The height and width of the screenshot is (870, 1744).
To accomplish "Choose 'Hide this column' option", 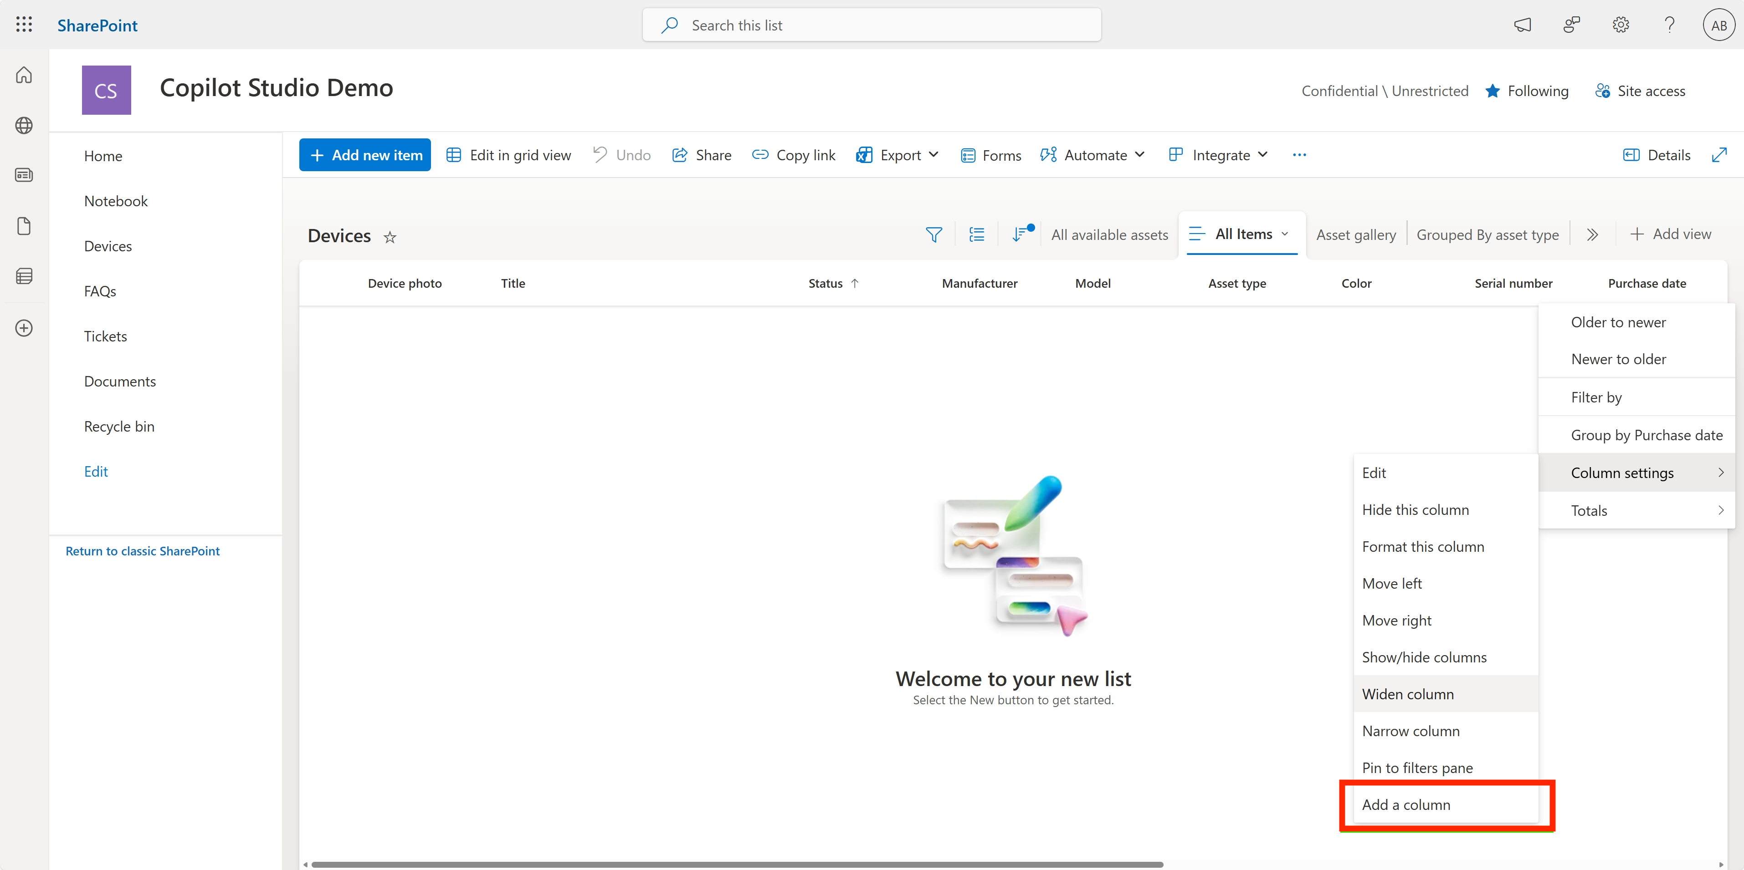I will pos(1415,509).
